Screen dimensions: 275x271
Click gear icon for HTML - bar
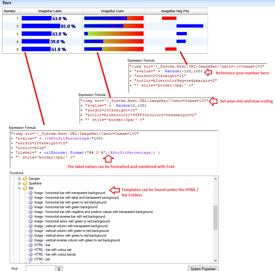(31, 245)
